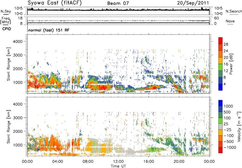Screen dimensions: 242x168
Task: Click the 'Velocity [m s-1]' colorbar label
Action: (239, 126)
